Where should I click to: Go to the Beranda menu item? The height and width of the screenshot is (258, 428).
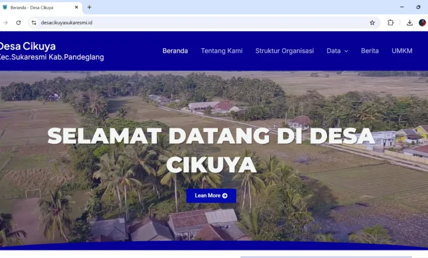click(175, 51)
